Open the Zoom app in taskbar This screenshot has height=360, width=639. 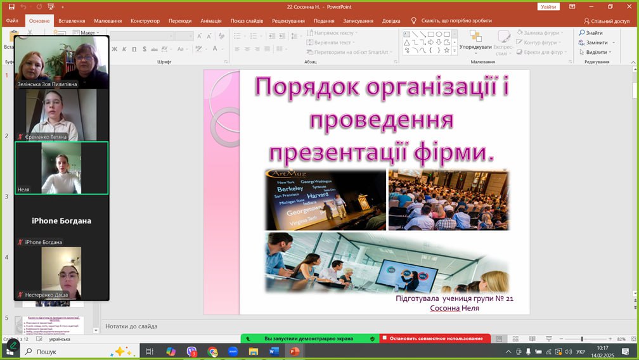tap(233, 351)
